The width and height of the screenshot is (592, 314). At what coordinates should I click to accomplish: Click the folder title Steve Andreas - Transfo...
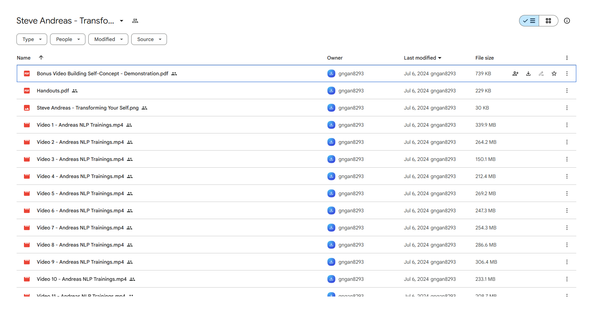click(x=65, y=21)
